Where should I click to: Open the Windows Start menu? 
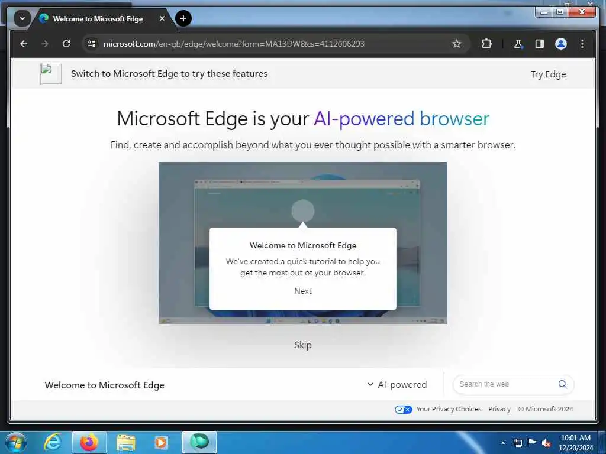click(x=15, y=442)
